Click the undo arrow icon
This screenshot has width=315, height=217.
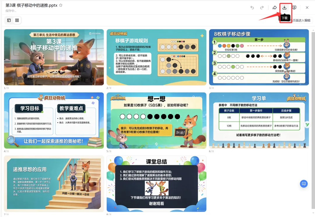click(x=252, y=8)
